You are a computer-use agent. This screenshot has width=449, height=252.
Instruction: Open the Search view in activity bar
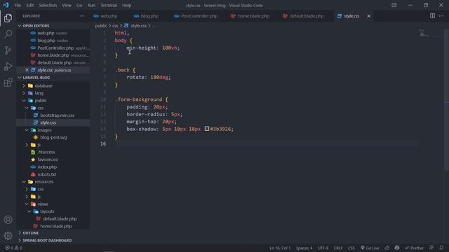click(8, 34)
